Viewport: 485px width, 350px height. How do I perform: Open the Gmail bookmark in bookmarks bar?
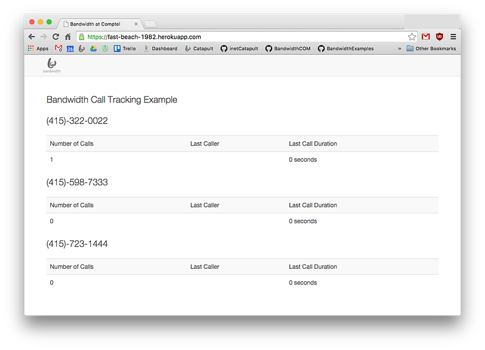58,48
